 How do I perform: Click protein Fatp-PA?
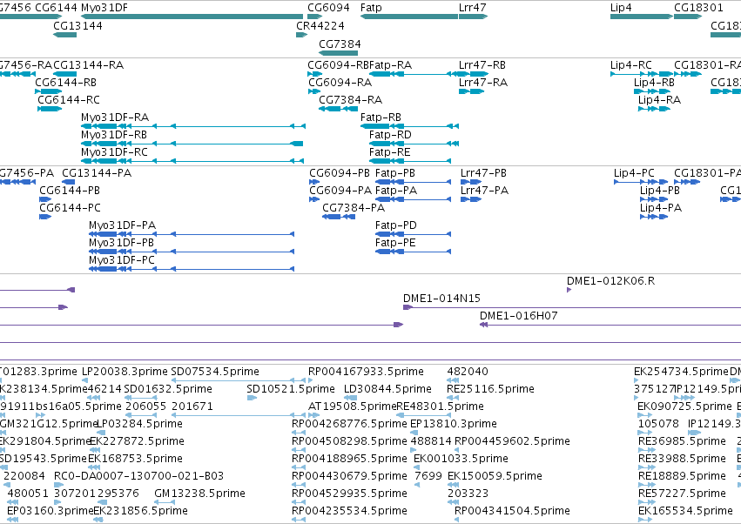(x=396, y=191)
